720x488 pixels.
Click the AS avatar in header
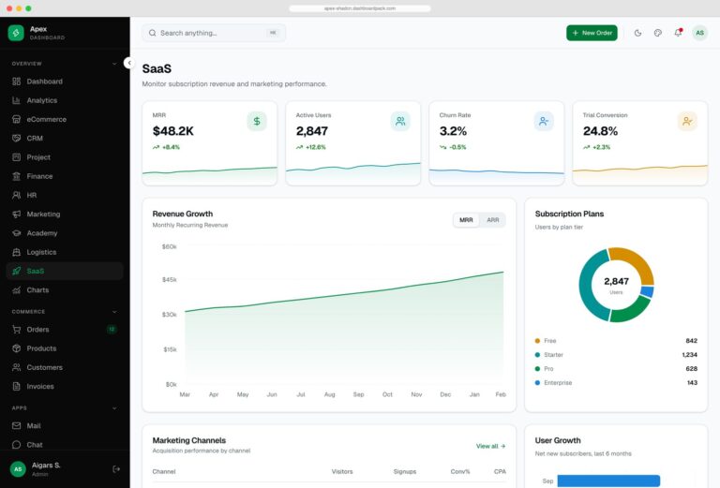click(699, 33)
